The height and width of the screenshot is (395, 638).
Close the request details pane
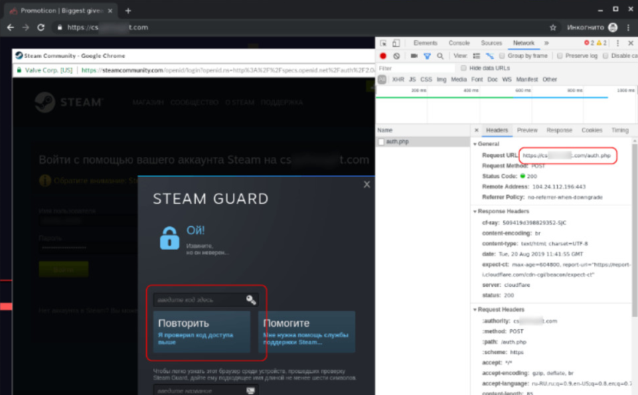click(x=477, y=130)
